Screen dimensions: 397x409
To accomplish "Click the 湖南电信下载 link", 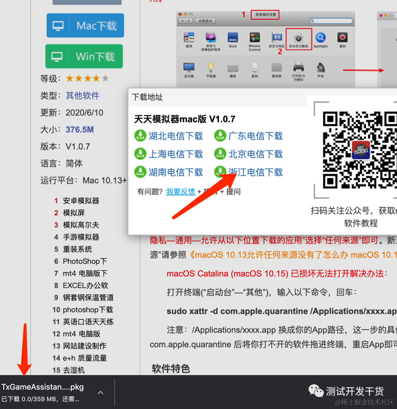I will pos(176,172).
